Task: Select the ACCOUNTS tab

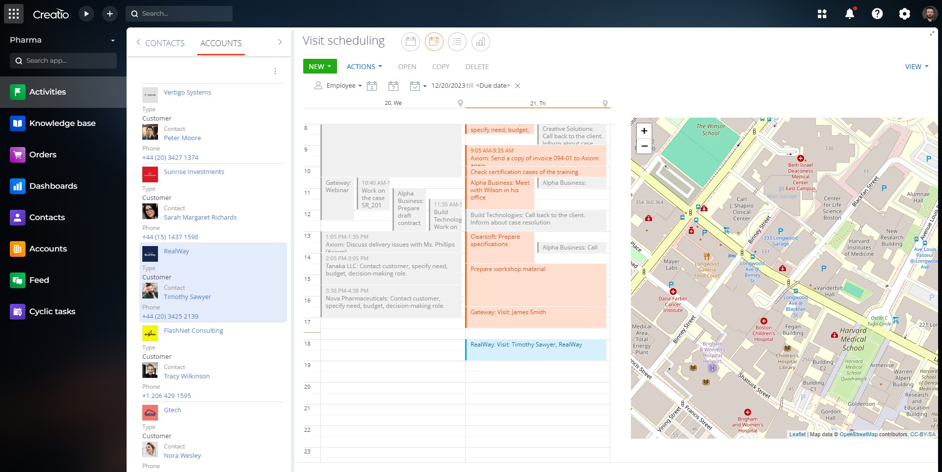Action: tap(221, 43)
